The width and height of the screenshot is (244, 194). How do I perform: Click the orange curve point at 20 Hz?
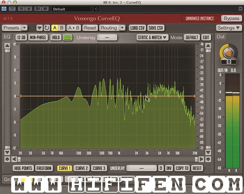click(21, 96)
